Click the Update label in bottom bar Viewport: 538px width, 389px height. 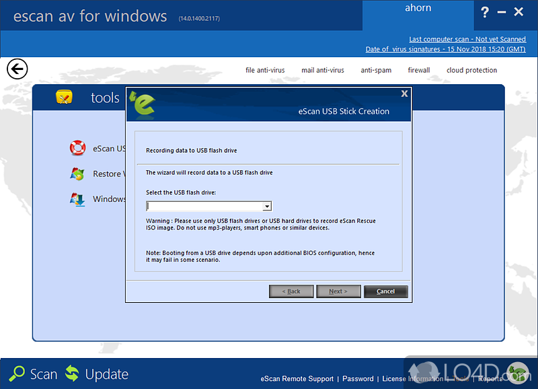(x=107, y=375)
